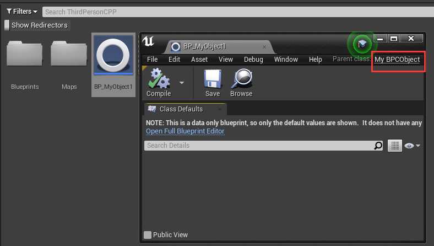Toggle the Show Redirectors checkbox
The image size is (434, 246).
pyautogui.click(x=7, y=25)
